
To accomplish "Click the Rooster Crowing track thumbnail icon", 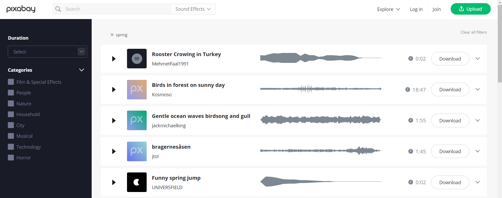I will [x=137, y=59].
